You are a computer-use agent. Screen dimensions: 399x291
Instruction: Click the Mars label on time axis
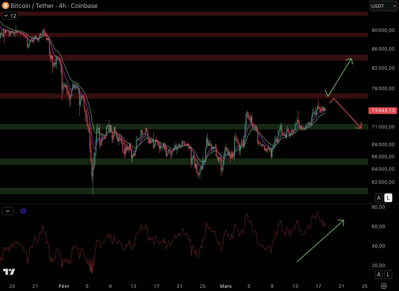coord(226,286)
